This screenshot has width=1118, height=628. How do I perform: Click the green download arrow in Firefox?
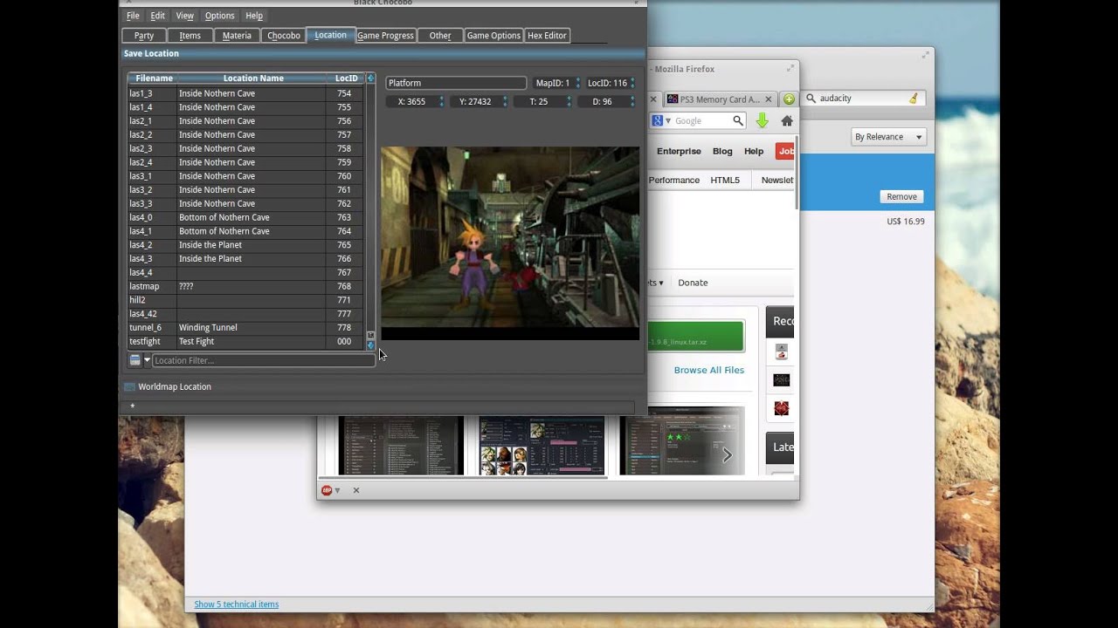[x=763, y=121]
